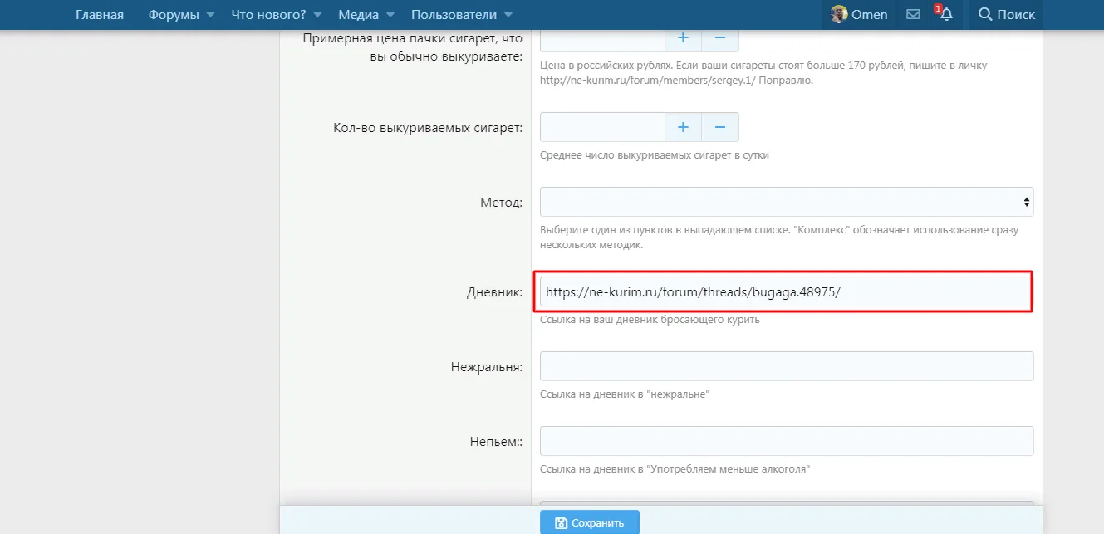Screen dimensions: 1104x534
Task: Click the Поиск search icon
Action: [x=986, y=15]
